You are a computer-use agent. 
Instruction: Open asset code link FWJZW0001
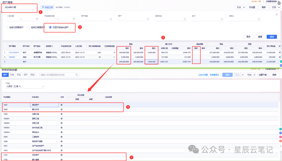tap(14, 53)
